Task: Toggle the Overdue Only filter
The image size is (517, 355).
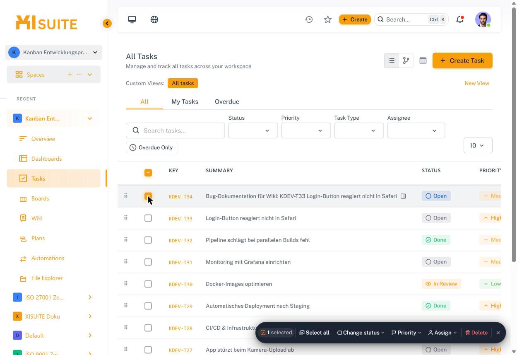Action: pos(152,147)
